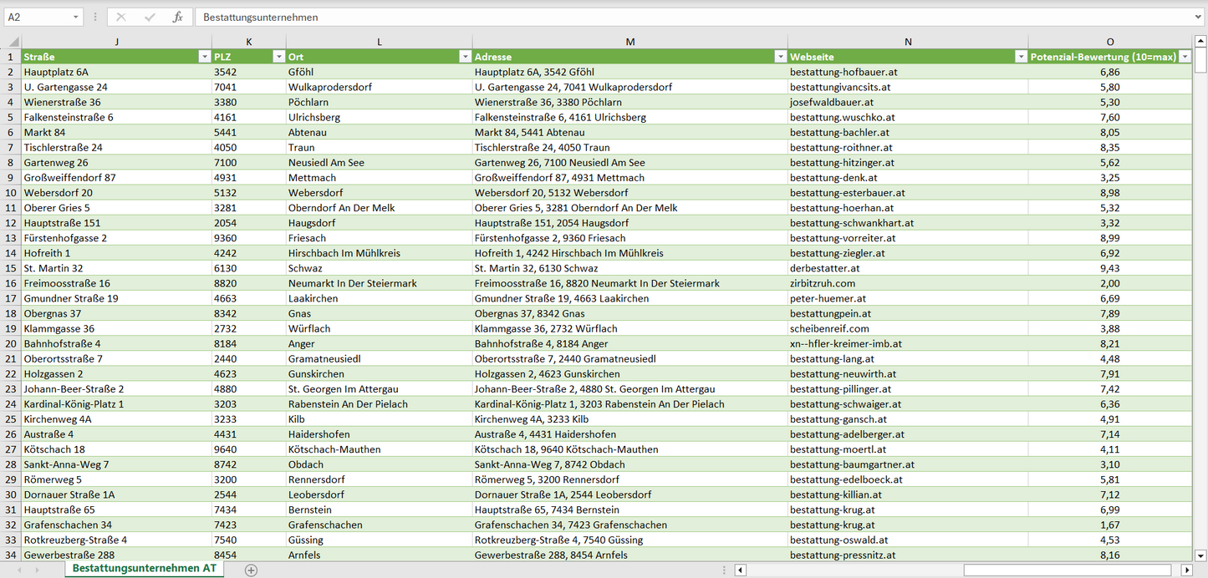Select column M header
Image resolution: width=1208 pixels, height=578 pixels.
pyautogui.click(x=629, y=42)
